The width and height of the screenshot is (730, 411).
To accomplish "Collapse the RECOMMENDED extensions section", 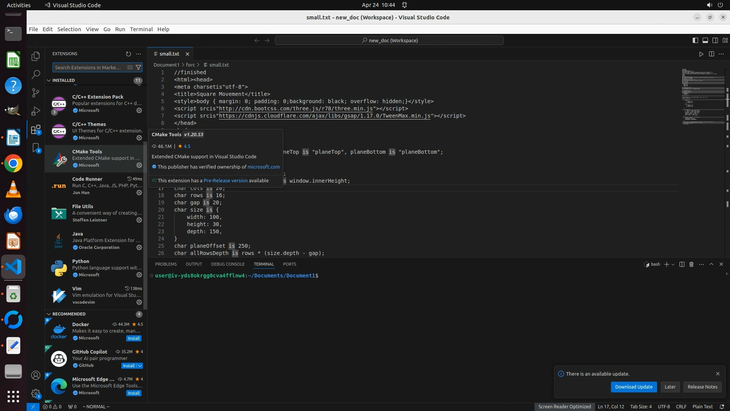I will [49, 314].
